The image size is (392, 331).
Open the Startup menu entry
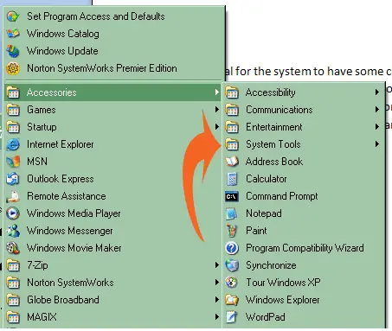[x=112, y=127]
